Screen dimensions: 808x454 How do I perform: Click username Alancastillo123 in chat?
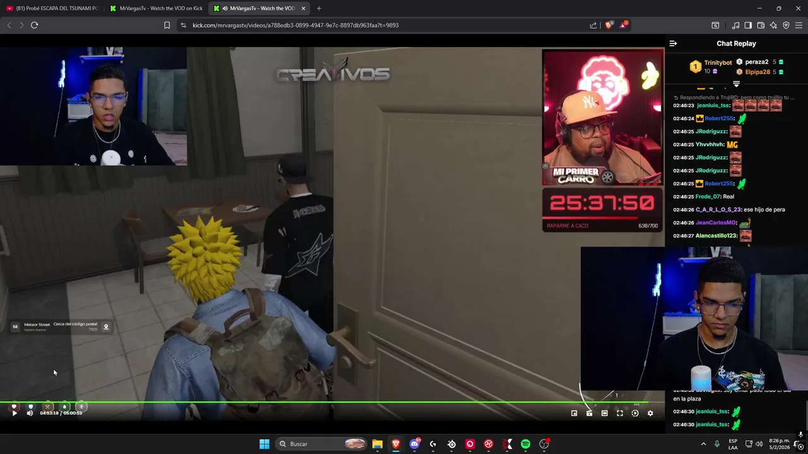coord(716,236)
